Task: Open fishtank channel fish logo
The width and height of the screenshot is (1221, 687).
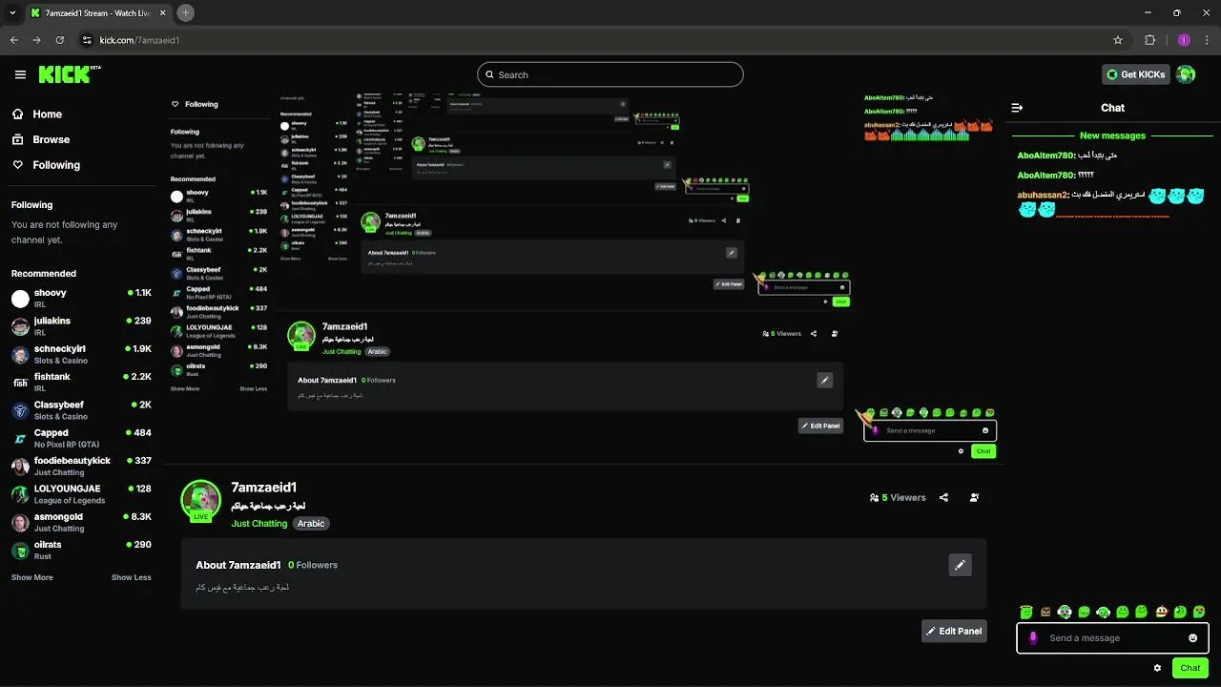Action: (20, 383)
